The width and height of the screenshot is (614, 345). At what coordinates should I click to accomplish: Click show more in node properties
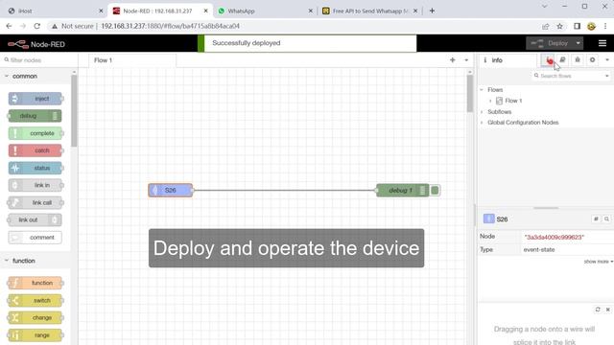(598, 262)
